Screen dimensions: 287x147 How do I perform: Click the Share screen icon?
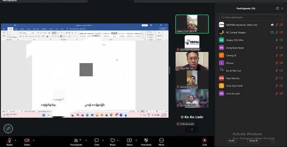(129, 140)
